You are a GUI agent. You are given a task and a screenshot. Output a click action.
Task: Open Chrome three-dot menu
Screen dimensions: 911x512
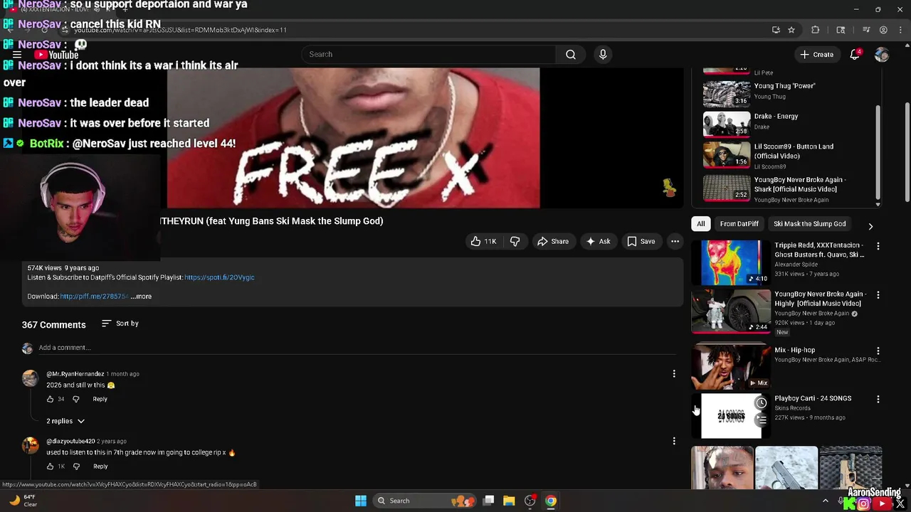pyautogui.click(x=899, y=30)
